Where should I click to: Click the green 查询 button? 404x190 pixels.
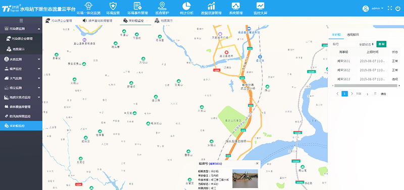(381, 44)
